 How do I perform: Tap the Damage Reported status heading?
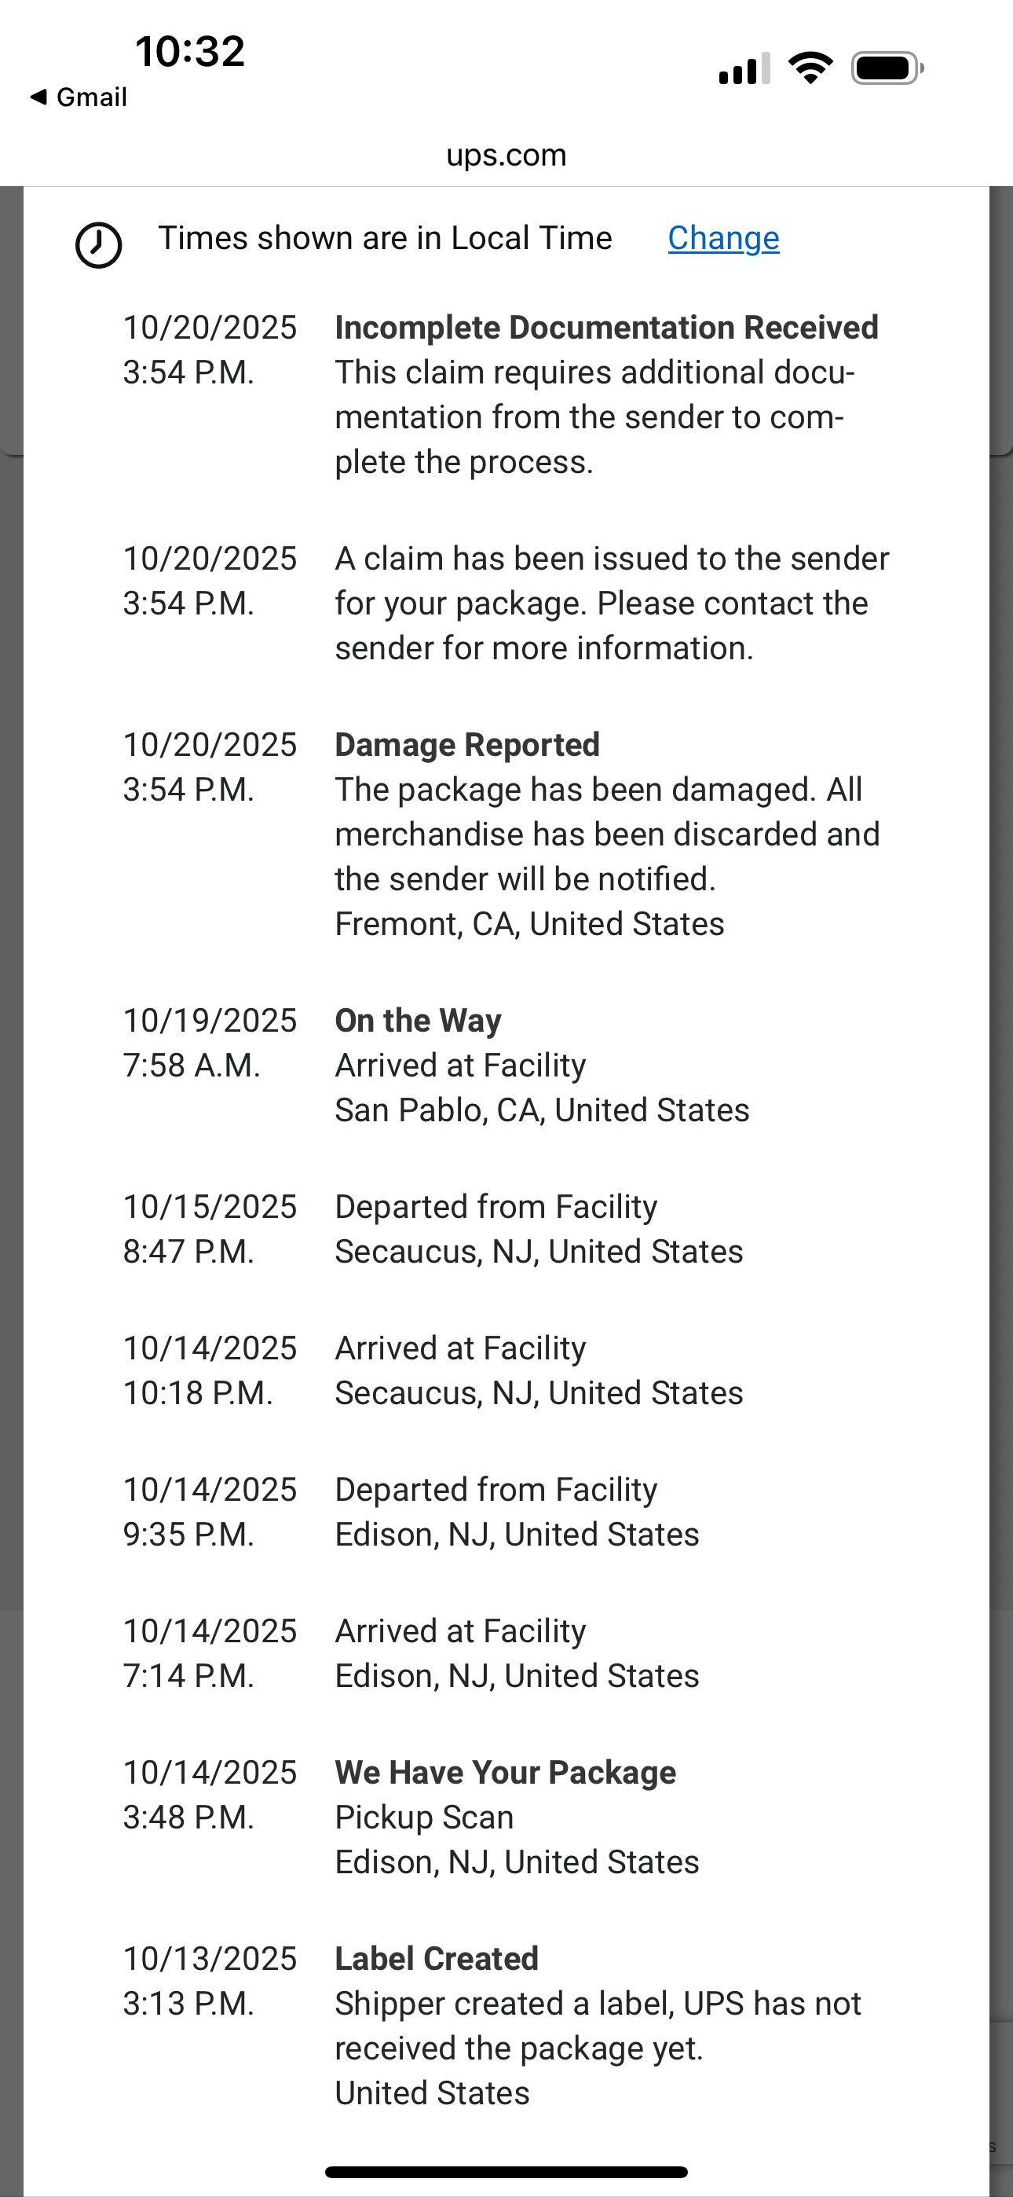[x=467, y=745]
